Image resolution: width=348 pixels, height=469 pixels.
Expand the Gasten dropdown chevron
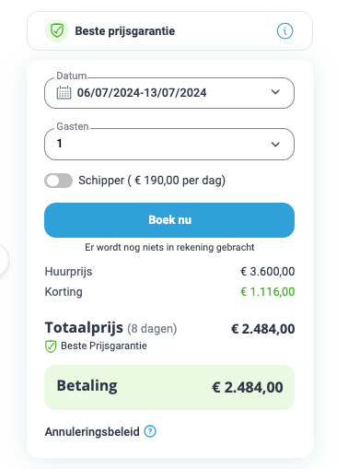275,144
